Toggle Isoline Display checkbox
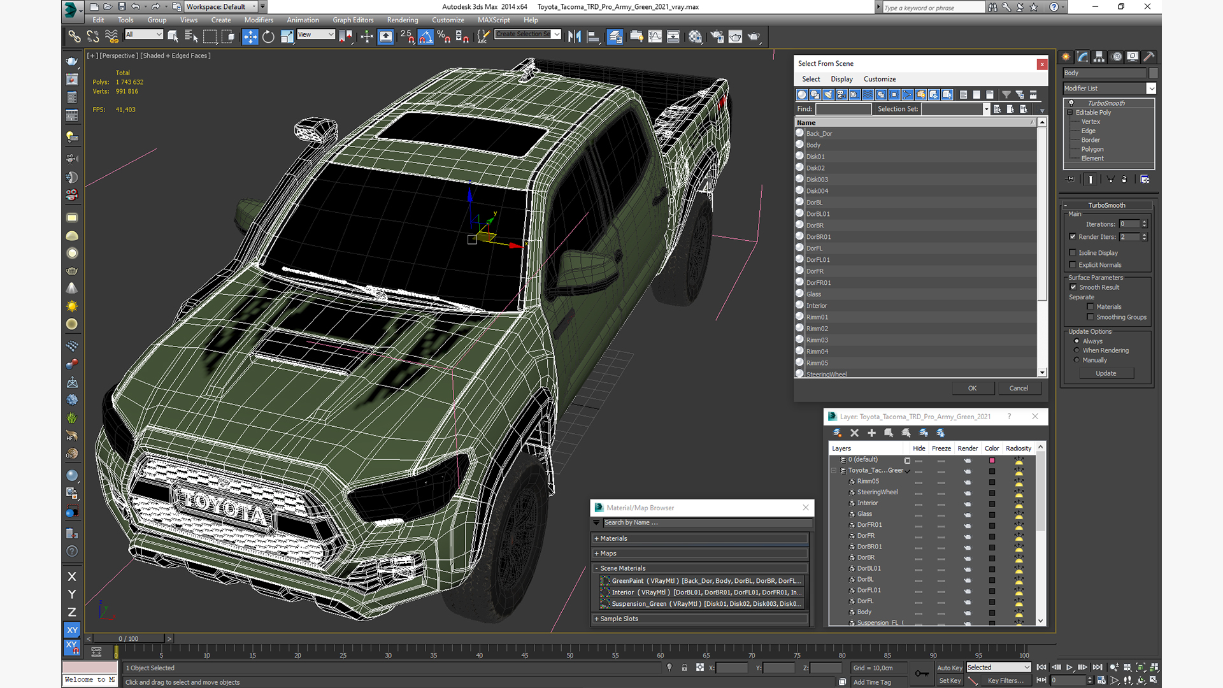Image resolution: width=1223 pixels, height=688 pixels. click(1073, 253)
